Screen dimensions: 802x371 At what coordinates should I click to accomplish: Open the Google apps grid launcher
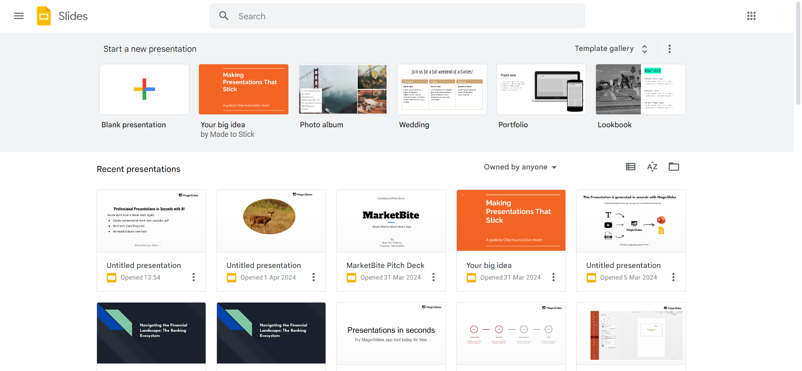point(751,16)
